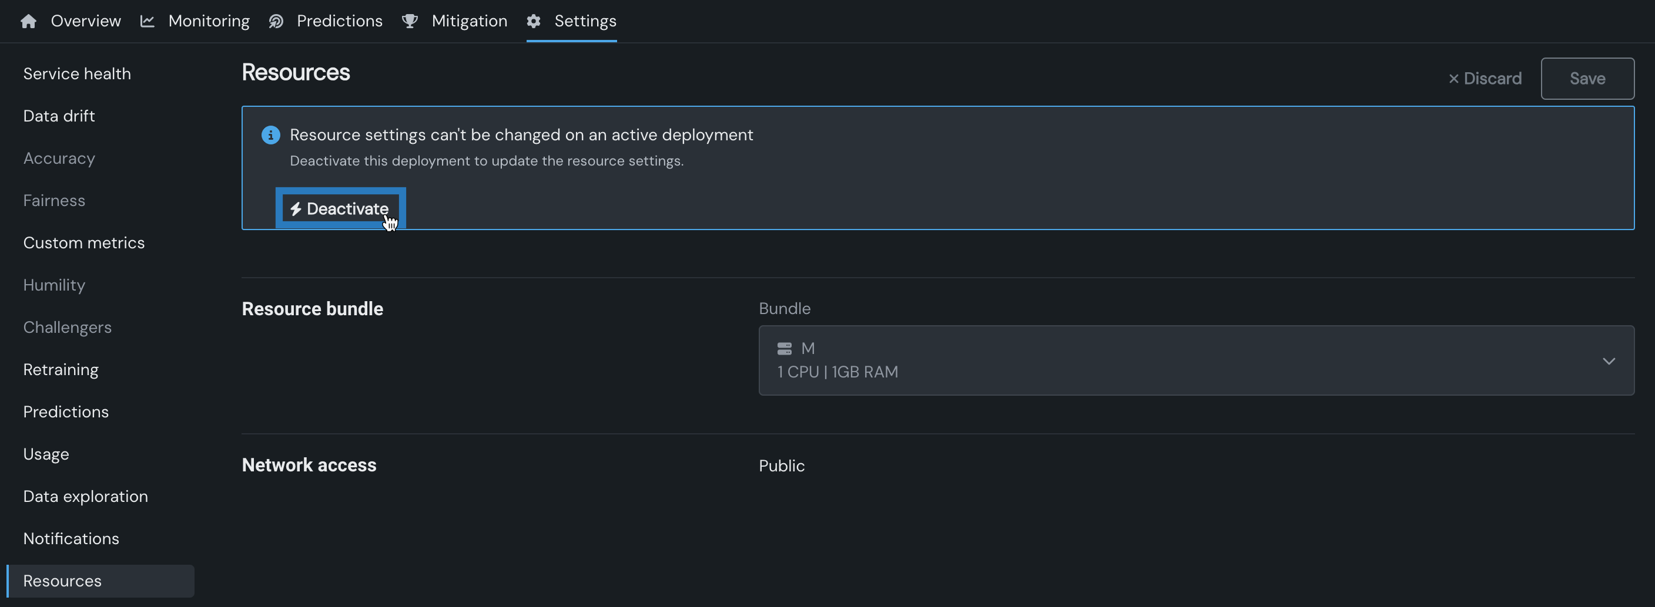Switch to the Monitoring tab
Screen dimensions: 1655x607
pos(208,21)
